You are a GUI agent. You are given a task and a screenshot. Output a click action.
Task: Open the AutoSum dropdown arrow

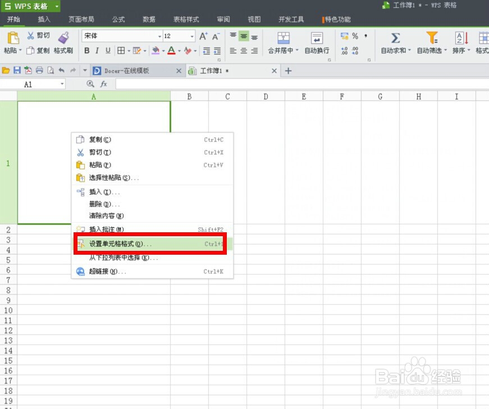tap(409, 50)
